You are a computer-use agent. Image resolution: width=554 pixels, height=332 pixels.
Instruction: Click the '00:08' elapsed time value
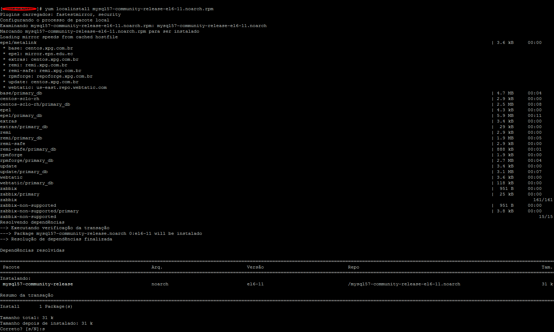coord(535,104)
